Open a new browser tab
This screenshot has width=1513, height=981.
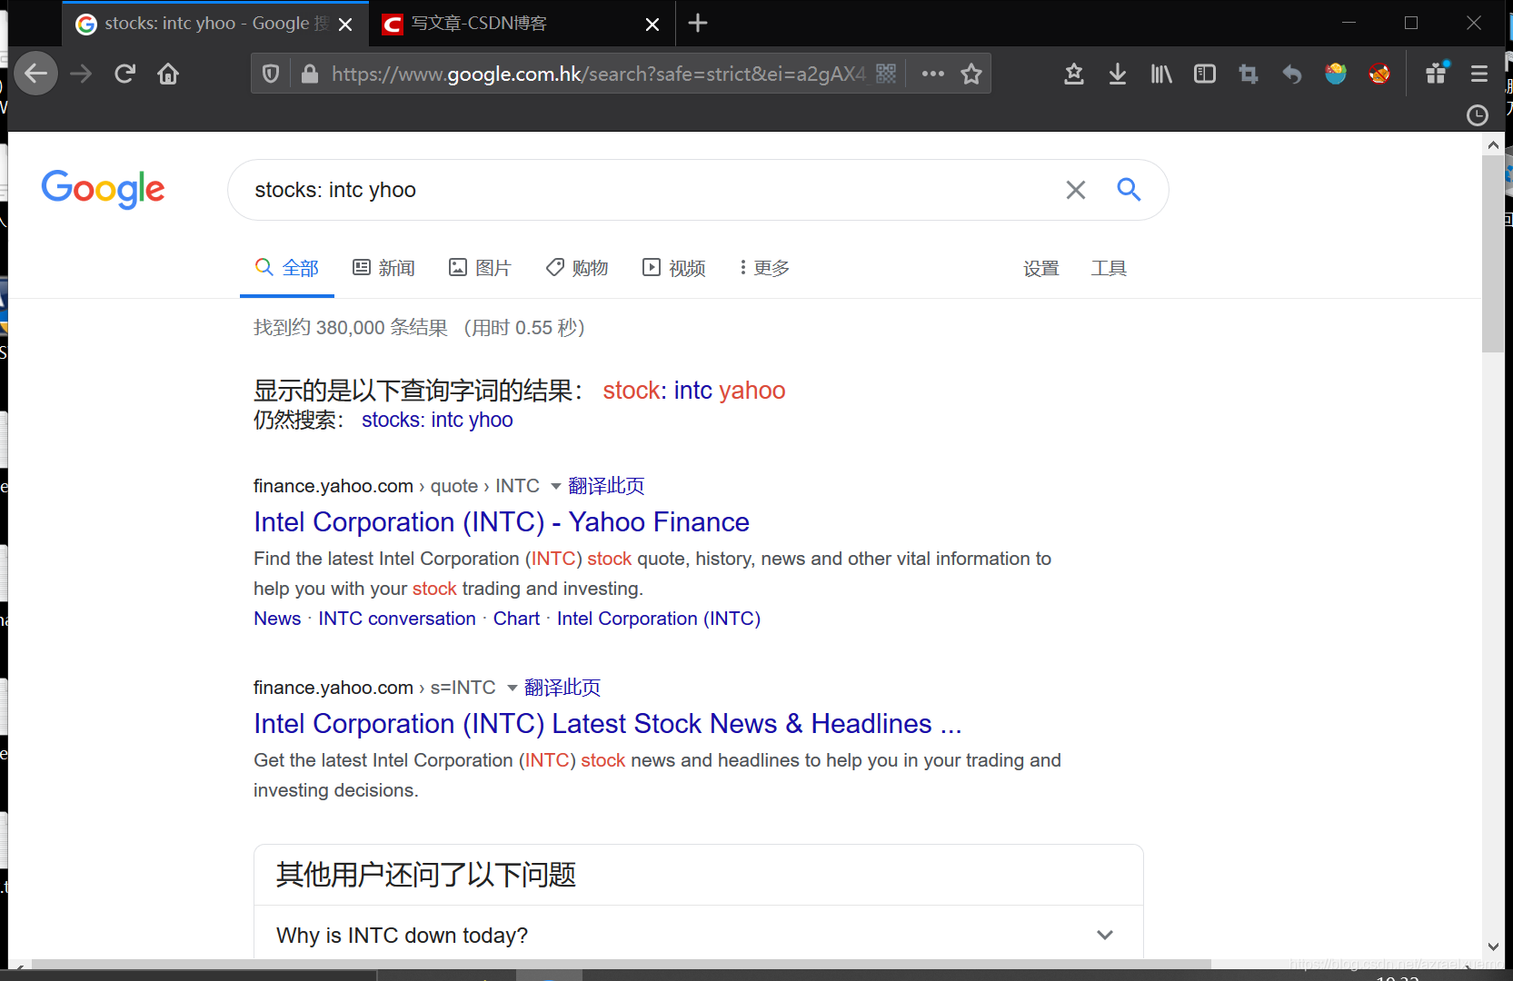(698, 24)
